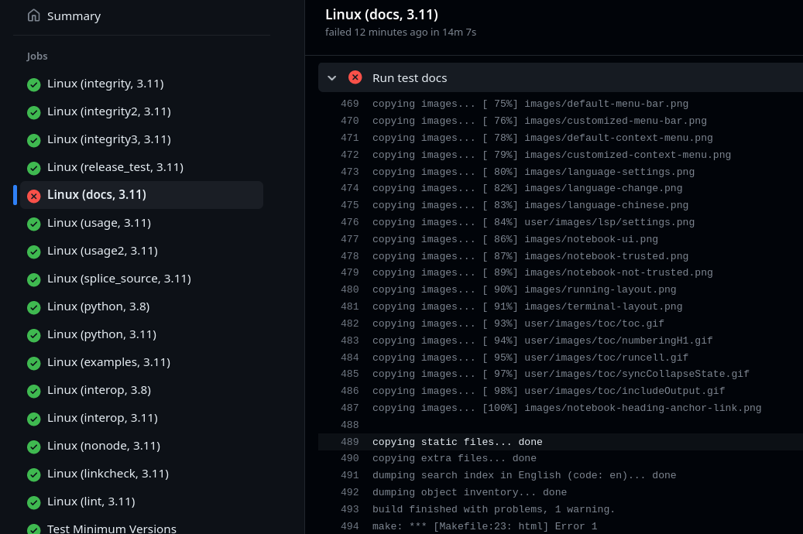Screen dimensions: 803x534
Task: Click 'build finished with problems, 1 warning.' line
Action: pyautogui.click(x=493, y=509)
